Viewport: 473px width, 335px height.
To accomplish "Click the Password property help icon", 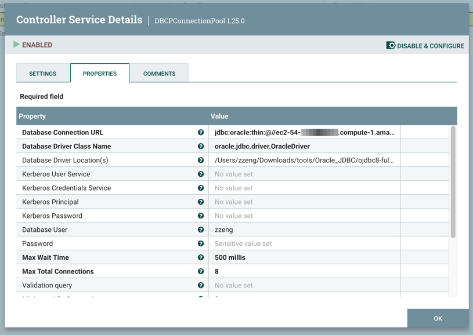I will 200,243.
